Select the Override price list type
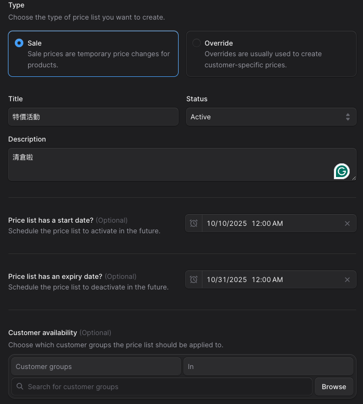Image resolution: width=363 pixels, height=404 pixels. click(x=197, y=43)
